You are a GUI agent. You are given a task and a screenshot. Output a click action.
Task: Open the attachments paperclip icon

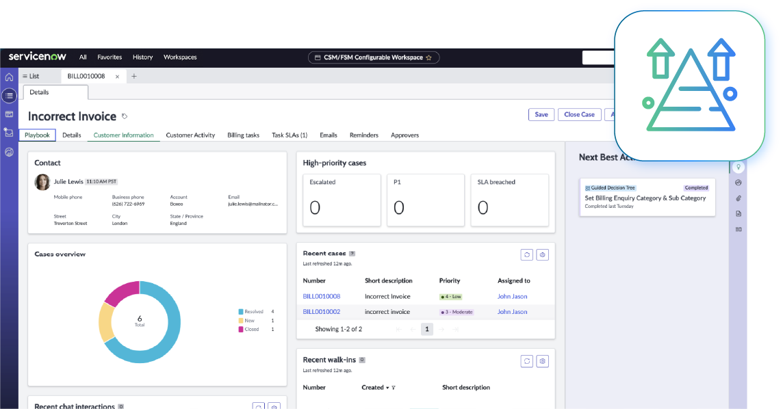click(738, 198)
